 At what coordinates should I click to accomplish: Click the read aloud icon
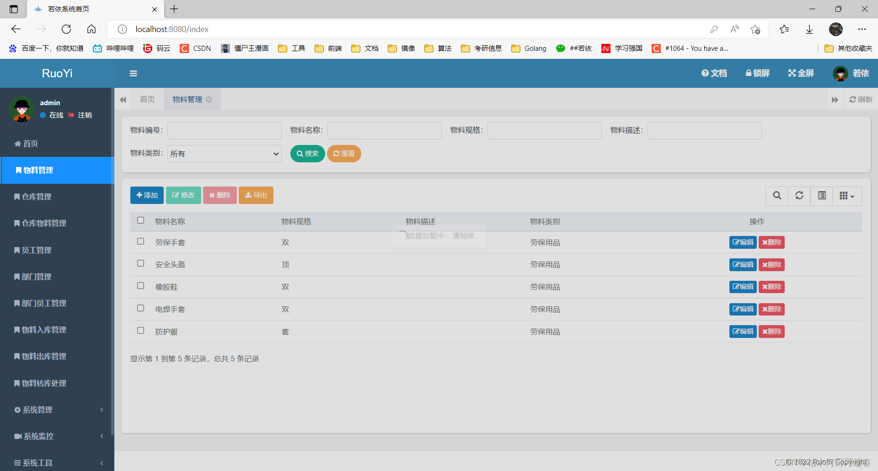click(x=735, y=29)
